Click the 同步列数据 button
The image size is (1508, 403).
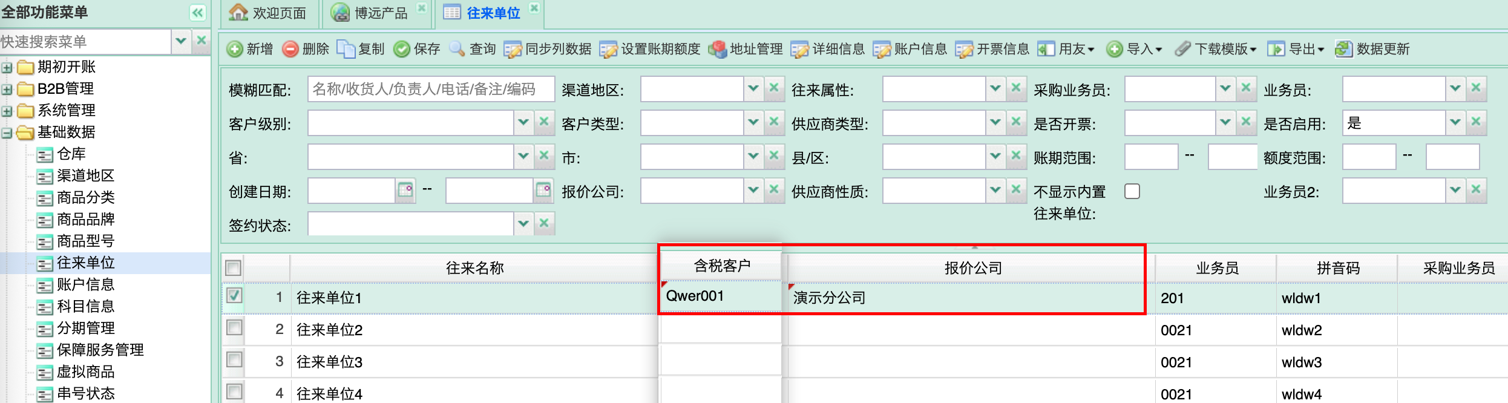(x=548, y=49)
